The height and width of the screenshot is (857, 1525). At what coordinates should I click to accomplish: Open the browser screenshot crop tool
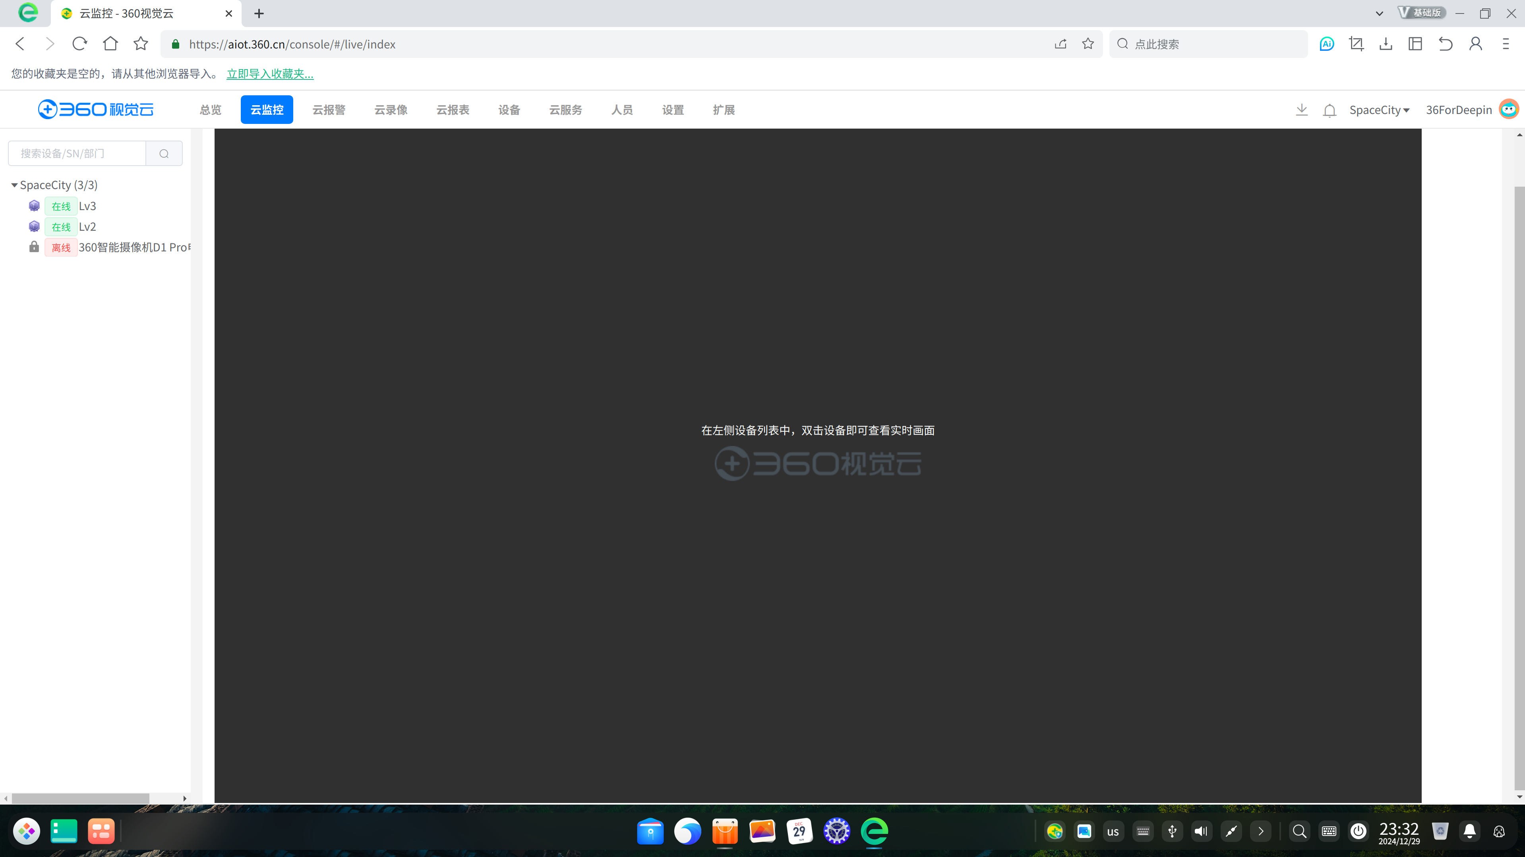(1356, 44)
